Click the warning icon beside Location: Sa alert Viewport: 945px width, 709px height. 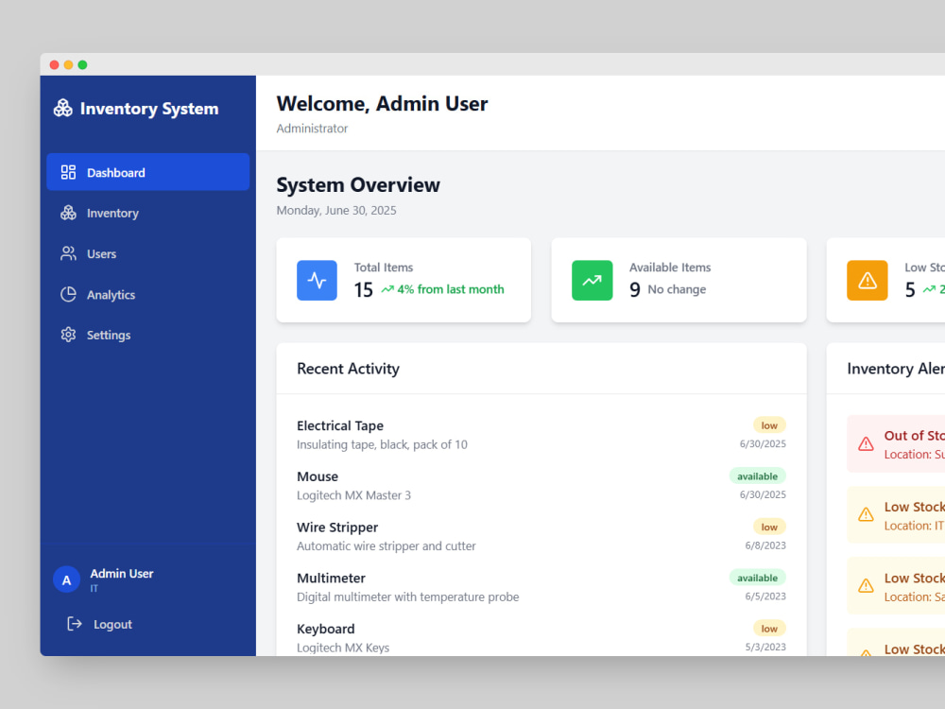tap(866, 585)
